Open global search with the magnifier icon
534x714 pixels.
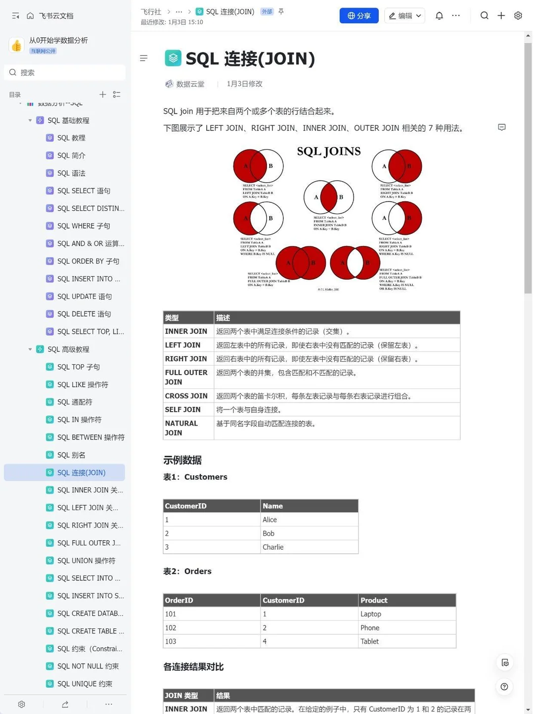coord(485,15)
